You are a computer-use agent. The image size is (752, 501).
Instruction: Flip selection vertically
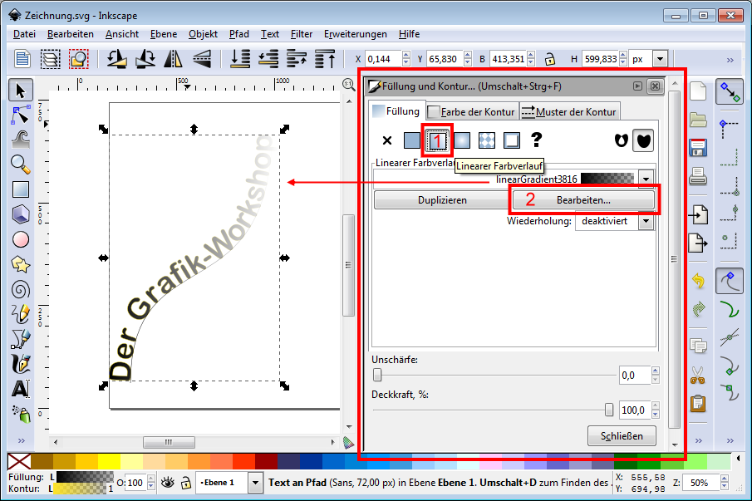pyautogui.click(x=202, y=59)
